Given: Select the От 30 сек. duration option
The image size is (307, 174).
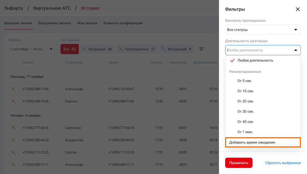Looking at the screenshot, I should 246,111.
